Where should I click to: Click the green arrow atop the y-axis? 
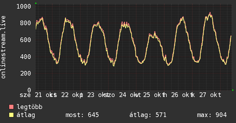tap(36, 3)
